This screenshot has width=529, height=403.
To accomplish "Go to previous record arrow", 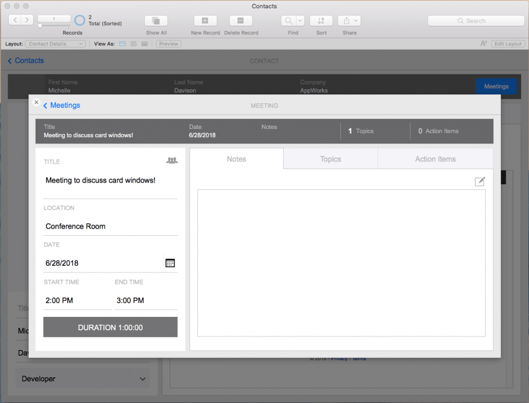I will tap(15, 20).
